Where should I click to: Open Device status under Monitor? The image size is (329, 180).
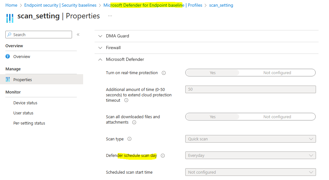pos(25,103)
